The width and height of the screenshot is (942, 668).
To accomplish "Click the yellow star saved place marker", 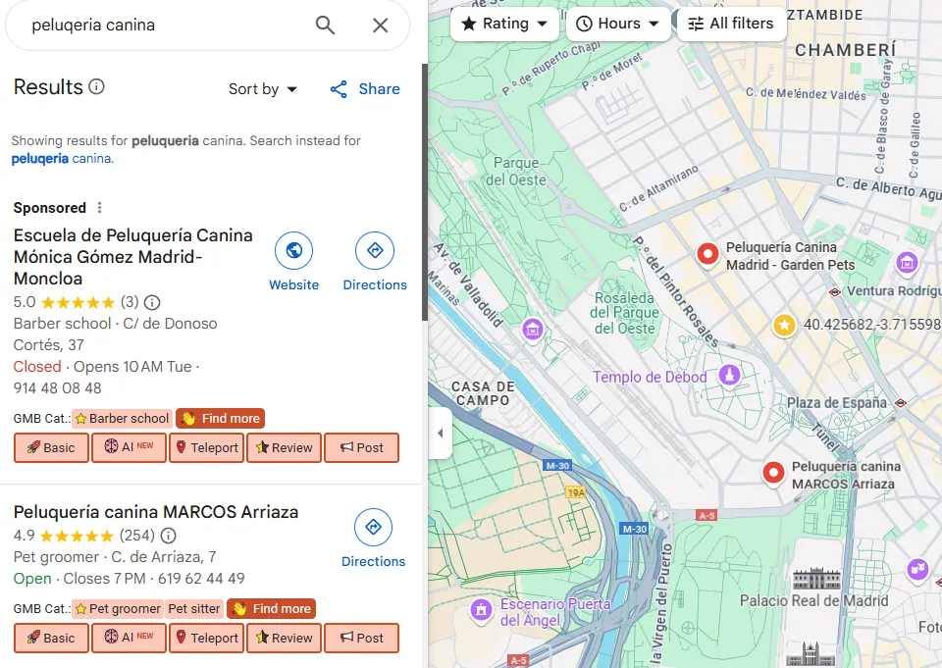I will click(x=784, y=325).
